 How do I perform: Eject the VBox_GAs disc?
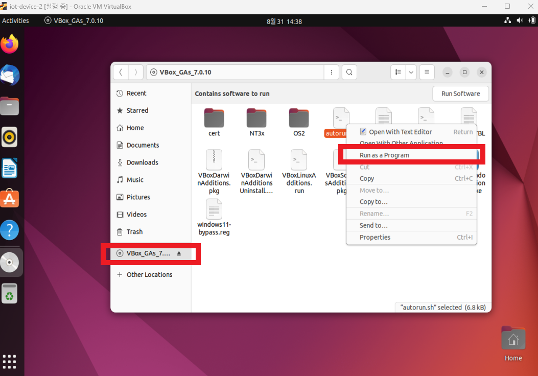pos(179,253)
